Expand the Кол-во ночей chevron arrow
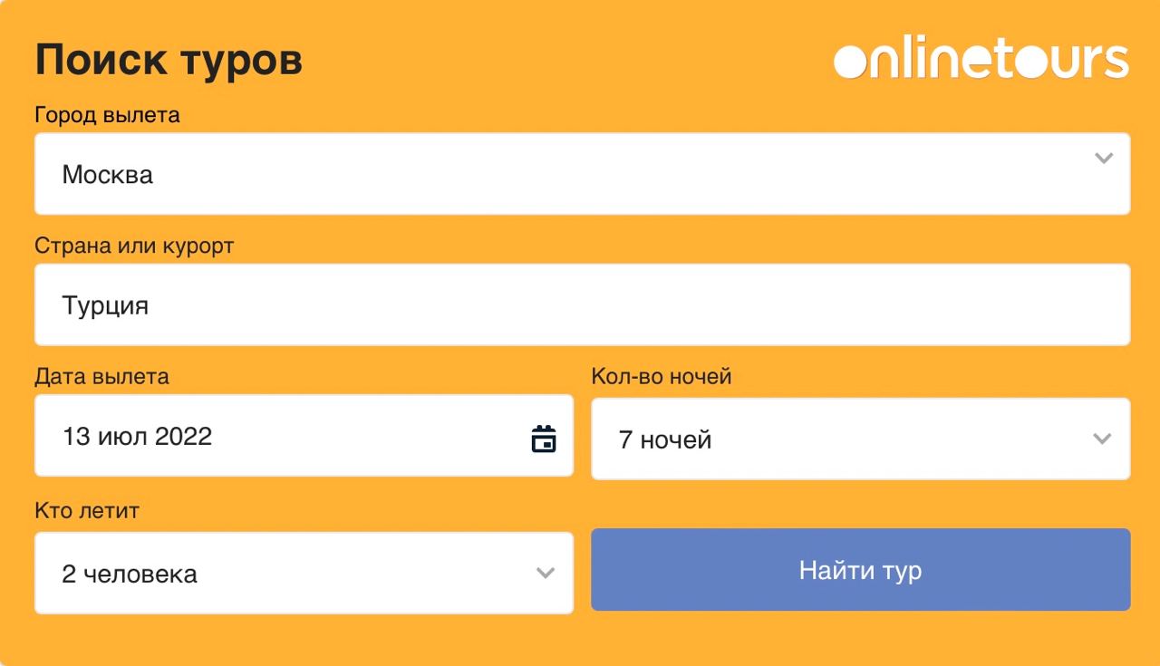 1102,439
